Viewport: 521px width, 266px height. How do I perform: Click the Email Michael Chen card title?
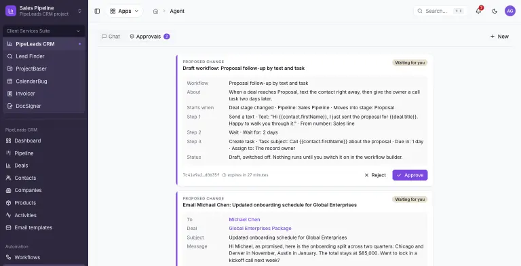(x=269, y=205)
